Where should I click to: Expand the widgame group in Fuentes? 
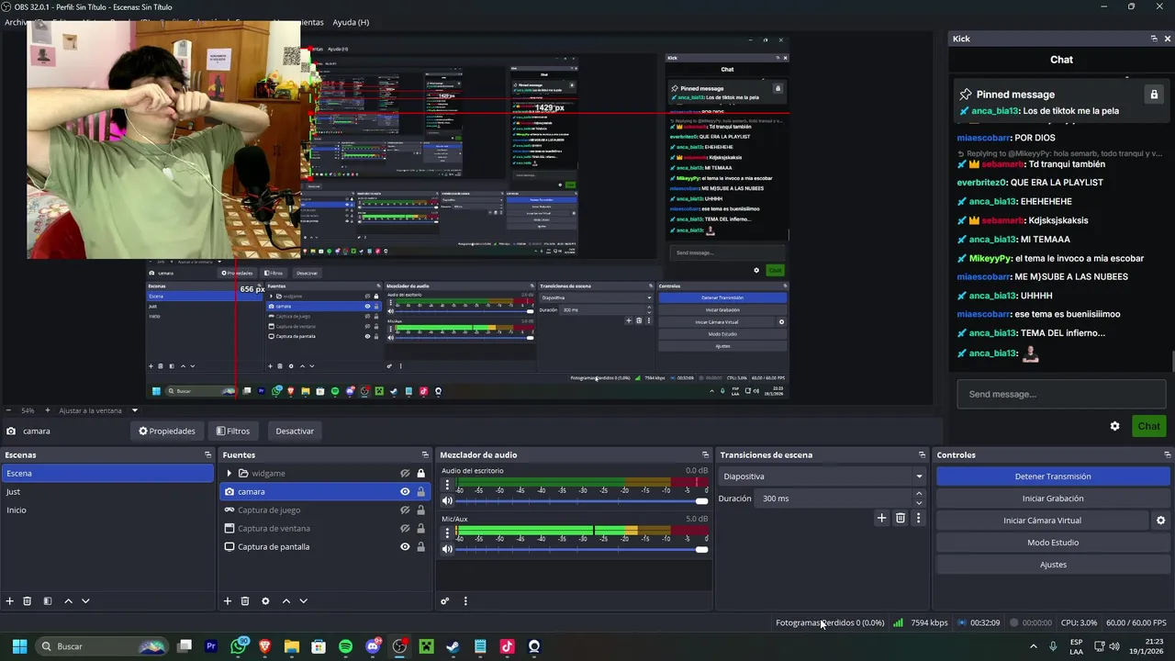click(229, 474)
